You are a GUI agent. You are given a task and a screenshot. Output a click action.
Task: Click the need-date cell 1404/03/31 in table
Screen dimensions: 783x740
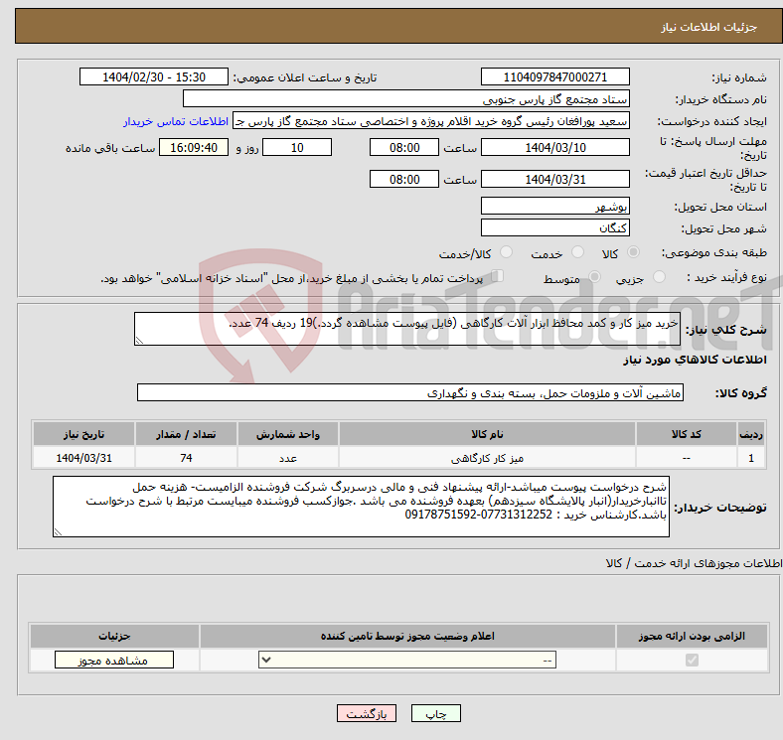[83, 458]
